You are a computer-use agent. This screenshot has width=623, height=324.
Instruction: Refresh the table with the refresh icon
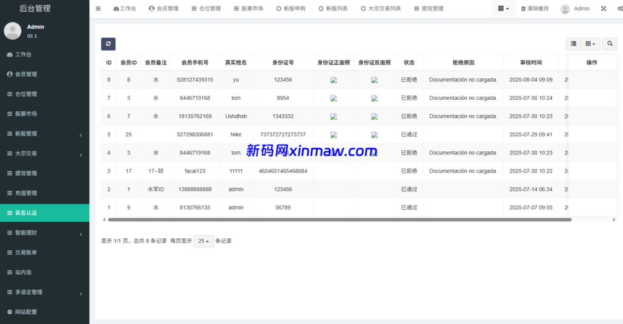pos(108,44)
